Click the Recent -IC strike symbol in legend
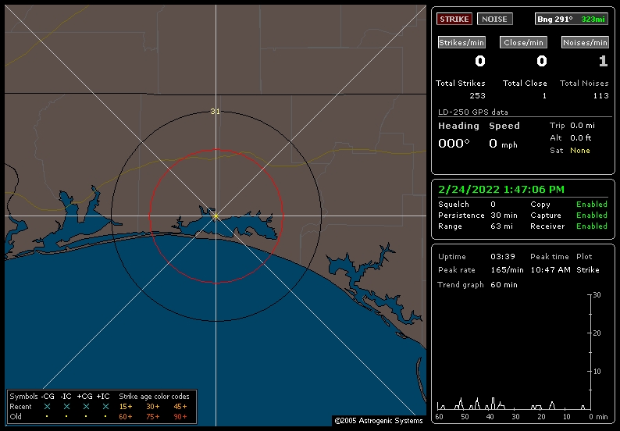 pyautogui.click(x=66, y=407)
